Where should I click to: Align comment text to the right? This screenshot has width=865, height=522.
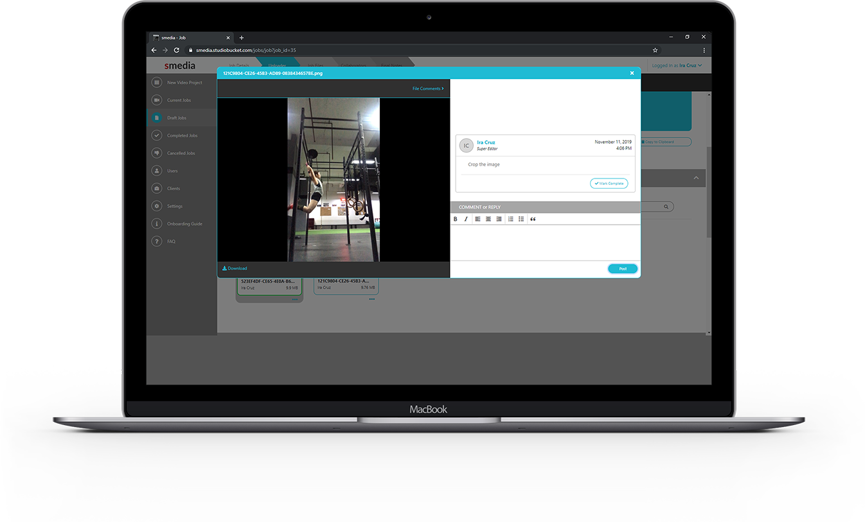[499, 219]
